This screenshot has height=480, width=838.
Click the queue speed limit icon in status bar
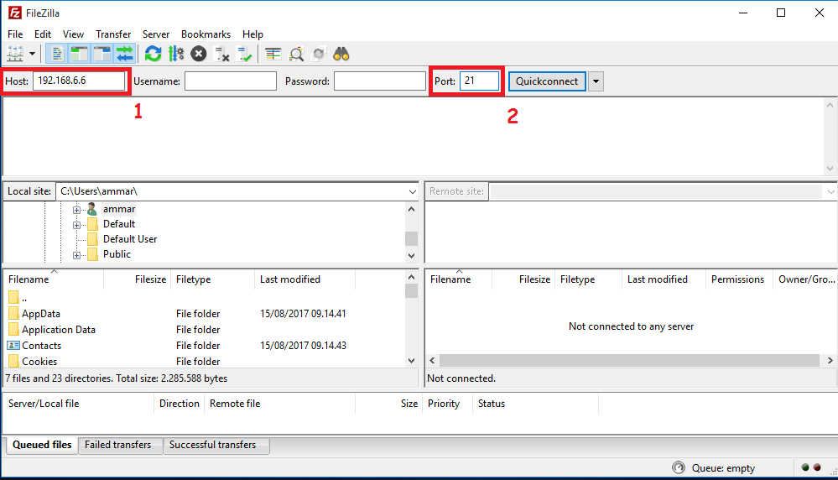pos(679,467)
